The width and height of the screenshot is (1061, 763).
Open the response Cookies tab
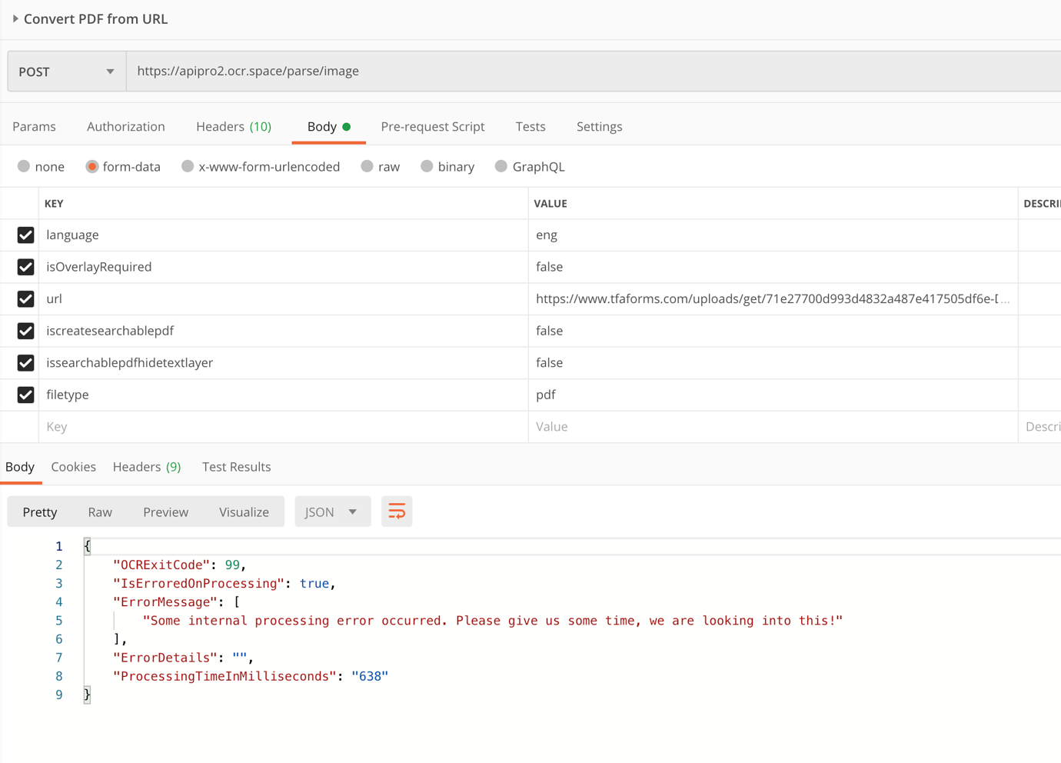pos(74,467)
